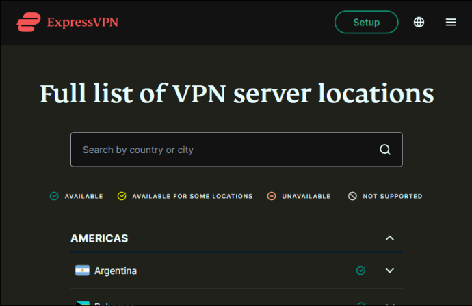Image resolution: width=472 pixels, height=306 pixels.
Task: Open the language globe icon
Action: [419, 22]
